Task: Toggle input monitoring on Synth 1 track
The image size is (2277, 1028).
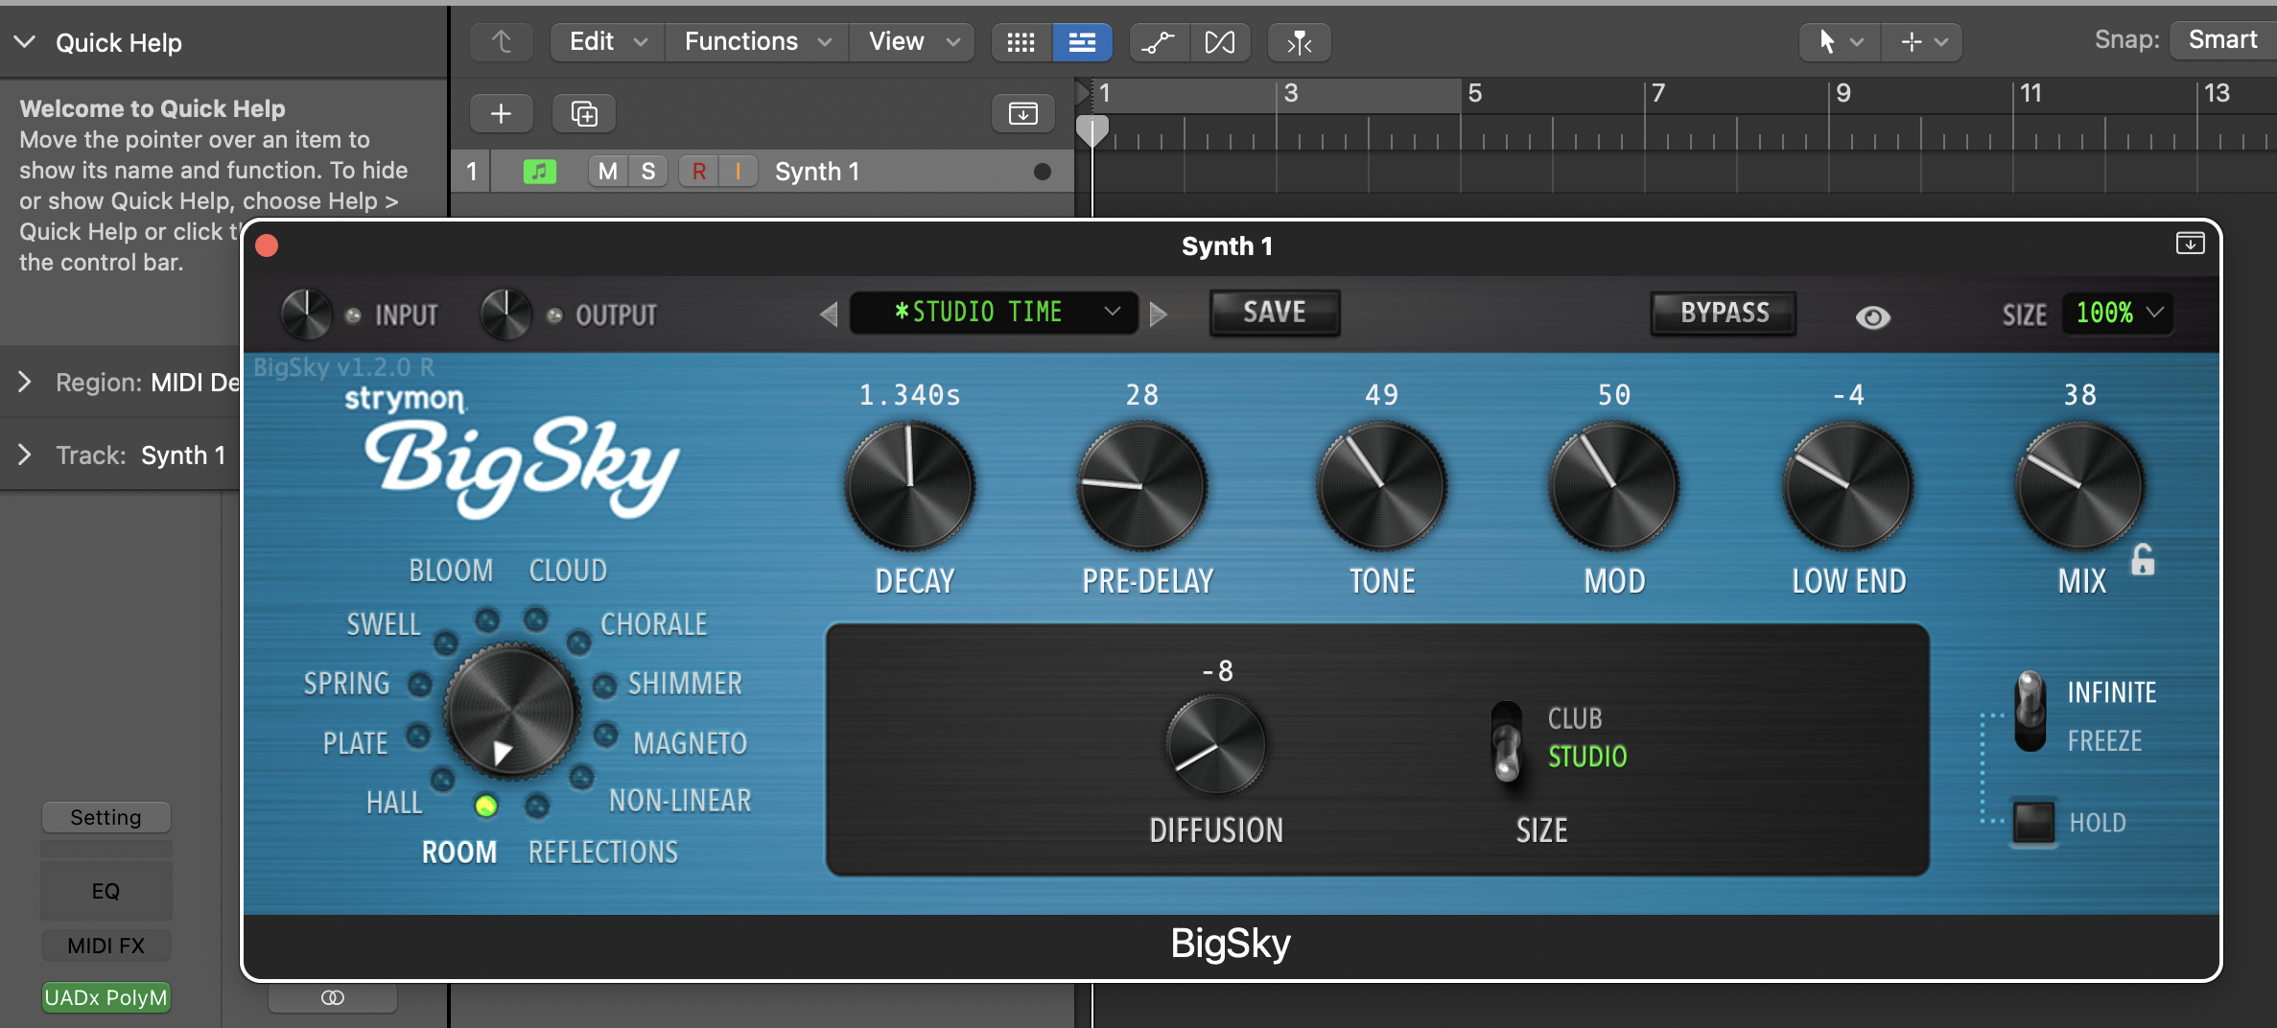Action: pos(738,172)
